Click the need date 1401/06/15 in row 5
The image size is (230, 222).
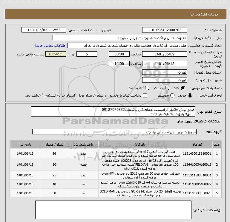point(25,193)
